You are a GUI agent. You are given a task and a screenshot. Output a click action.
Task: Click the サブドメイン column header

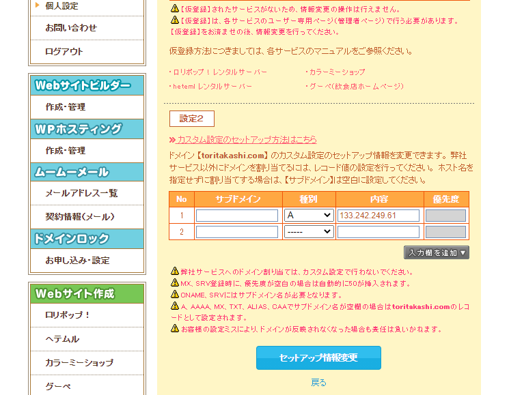click(x=238, y=199)
